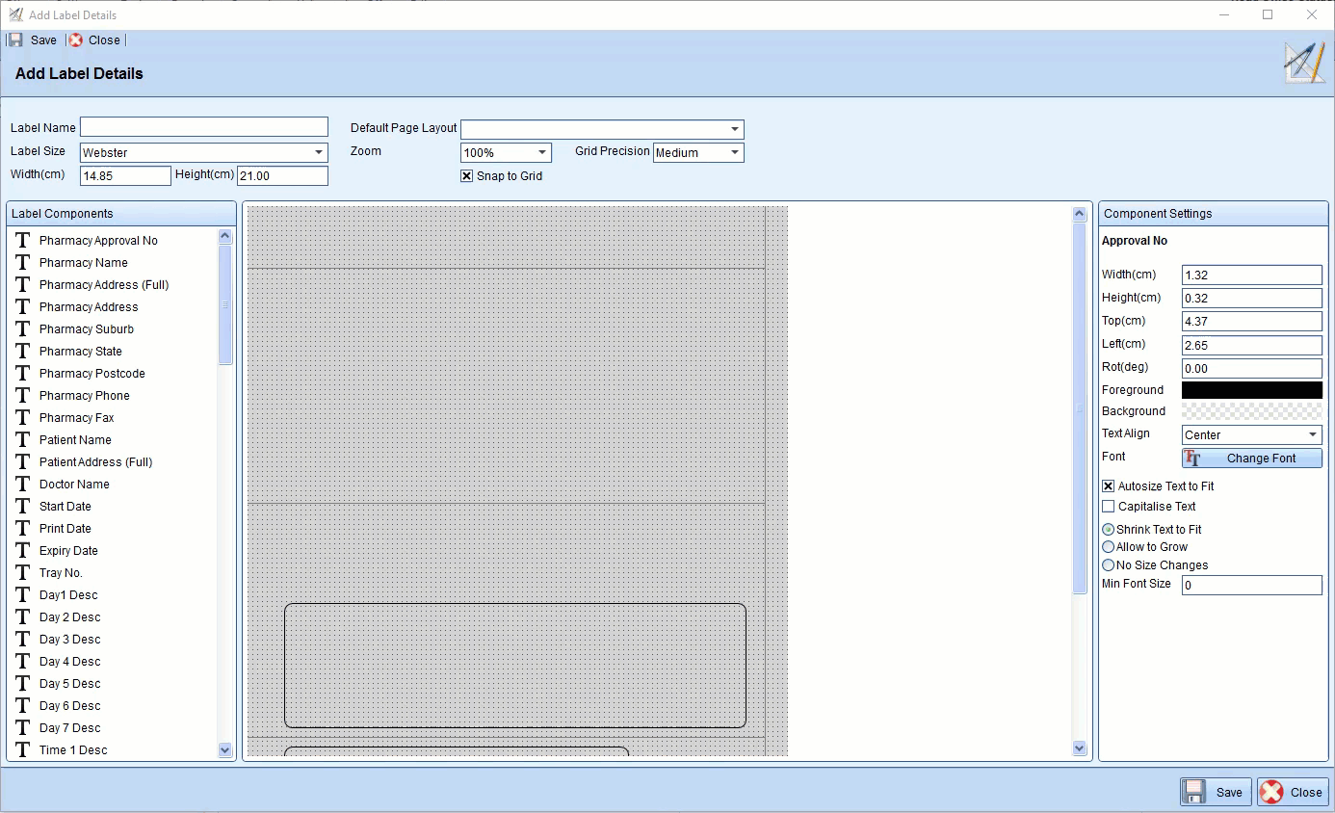Select the Allow to Grow option
Image resolution: width=1335 pixels, height=813 pixels.
point(1108,547)
